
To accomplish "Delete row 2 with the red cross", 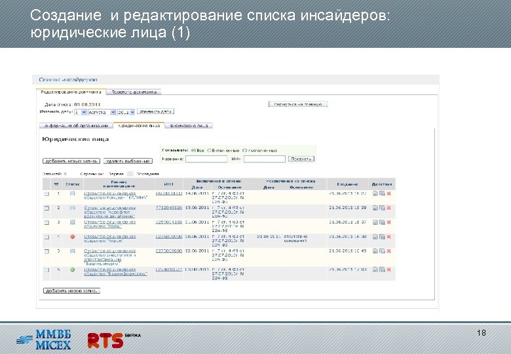I will [388, 208].
